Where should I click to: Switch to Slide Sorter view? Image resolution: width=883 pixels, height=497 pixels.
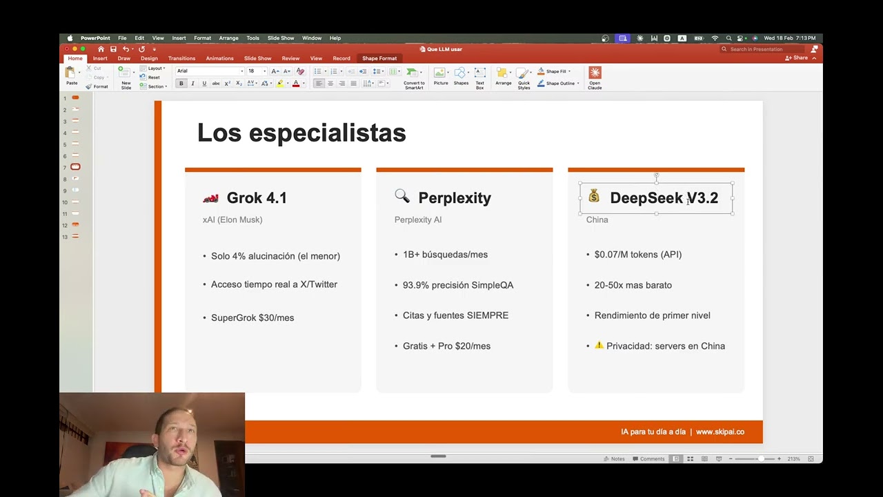[690, 458]
